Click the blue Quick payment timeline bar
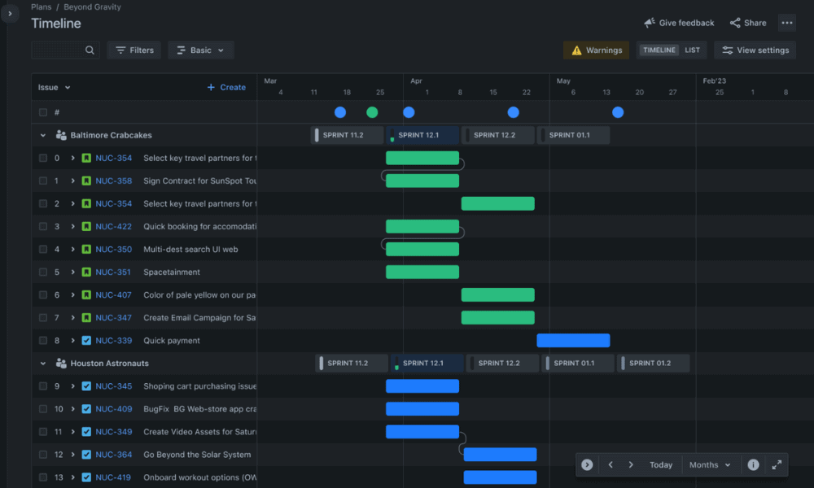 [x=573, y=341]
